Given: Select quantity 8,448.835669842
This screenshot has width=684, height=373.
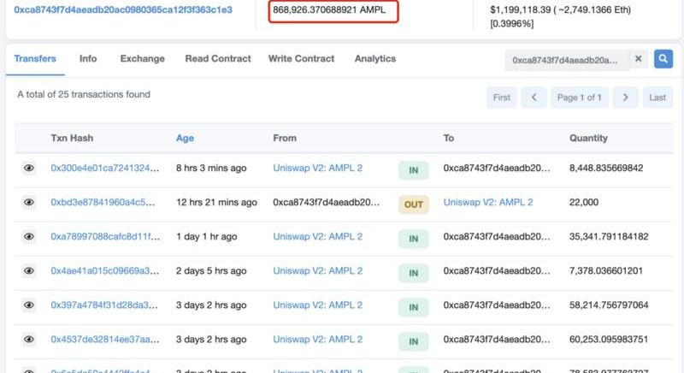Looking at the screenshot, I should 606,168.
